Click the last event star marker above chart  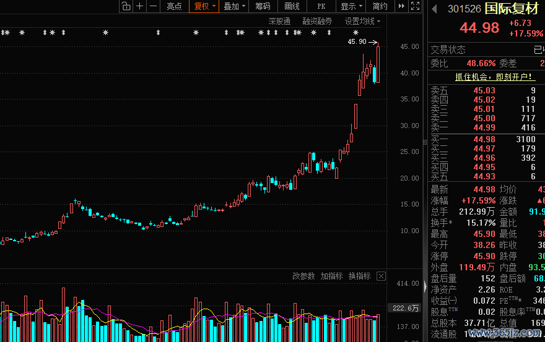[355, 33]
